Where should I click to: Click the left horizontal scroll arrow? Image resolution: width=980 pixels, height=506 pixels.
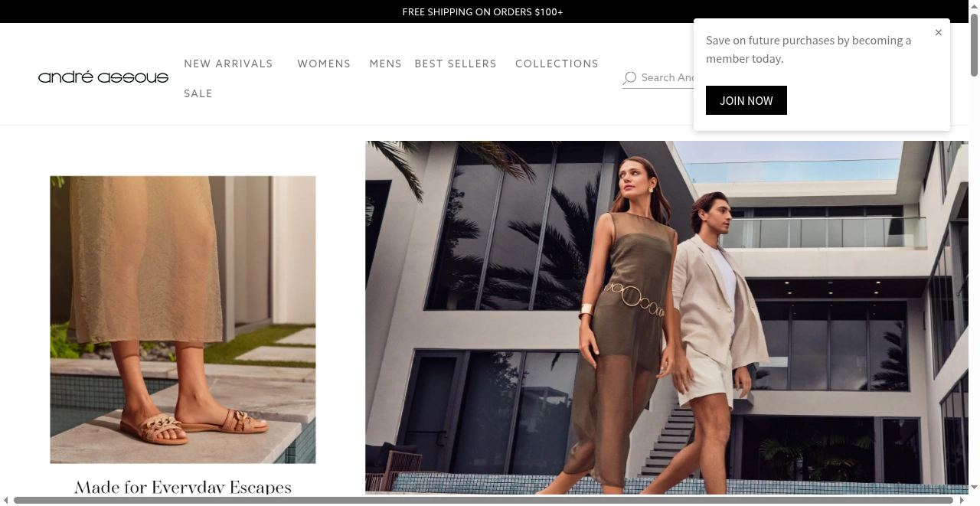[x=6, y=501]
